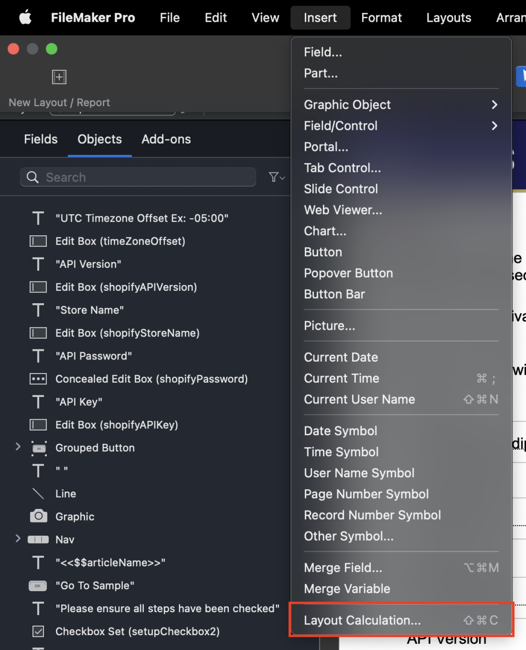Select "Concealed Edit Box (shopifyPassword)" row
The image size is (526, 650).
click(145, 379)
